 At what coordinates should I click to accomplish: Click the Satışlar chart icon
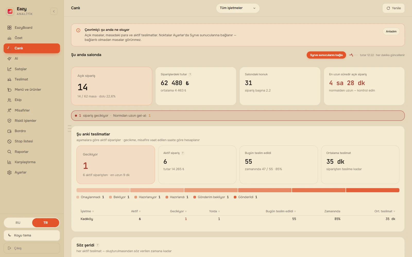tap(10, 69)
